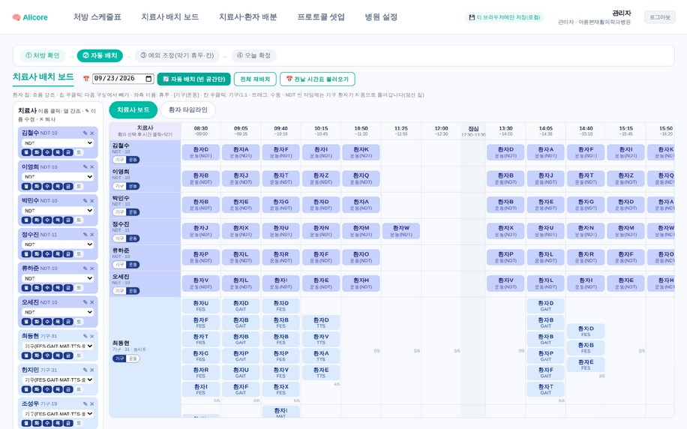Toggle 화 workday for 정수진

point(37,253)
